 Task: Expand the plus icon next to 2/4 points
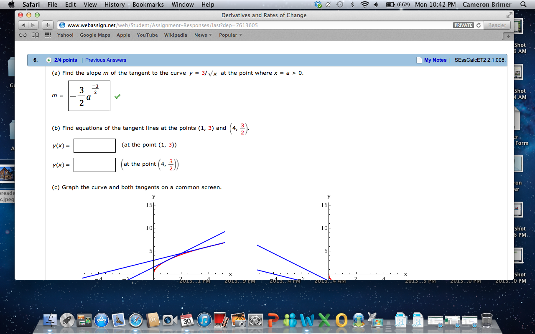(48, 60)
